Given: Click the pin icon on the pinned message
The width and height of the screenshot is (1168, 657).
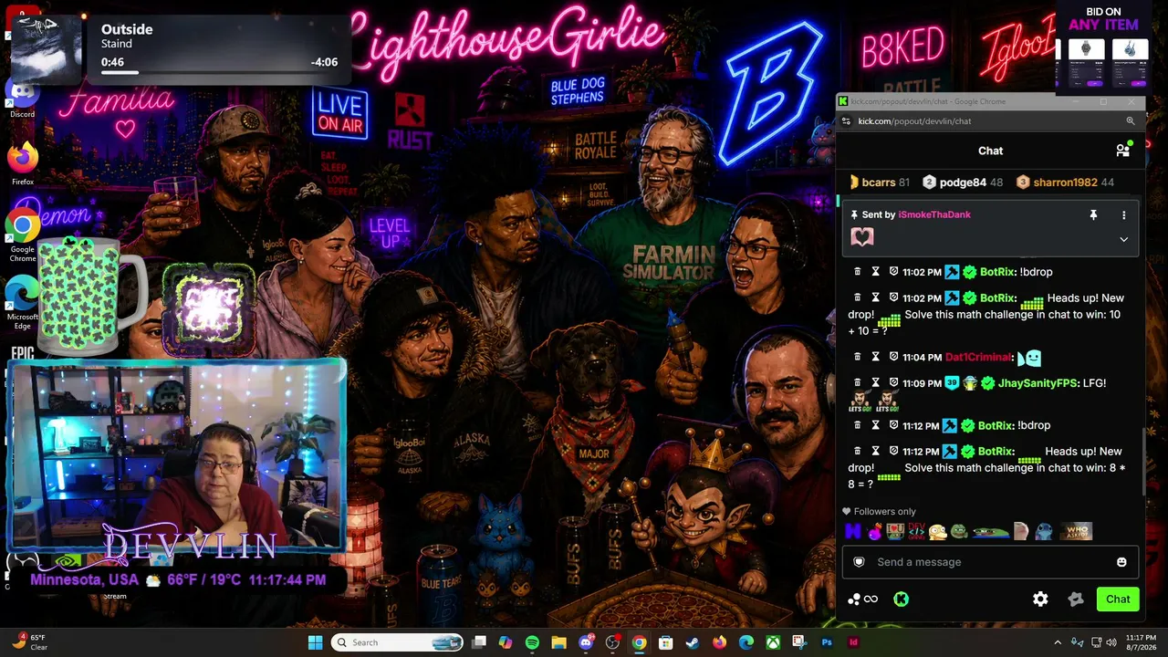Looking at the screenshot, I should pos(1093,214).
